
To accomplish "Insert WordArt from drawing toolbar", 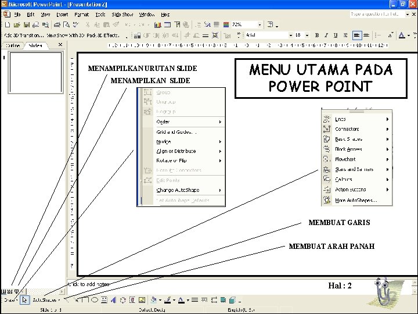I will pos(113,300).
